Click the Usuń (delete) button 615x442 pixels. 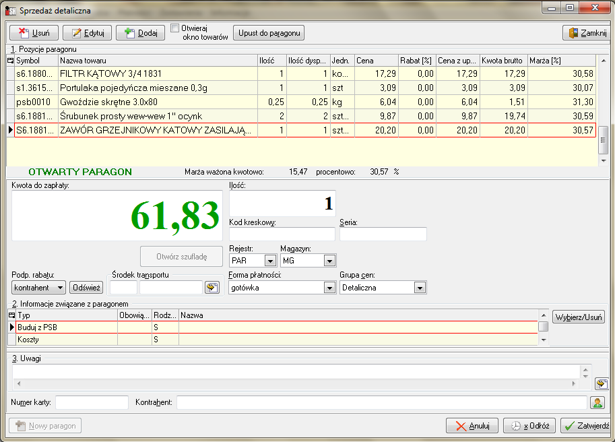(34, 33)
